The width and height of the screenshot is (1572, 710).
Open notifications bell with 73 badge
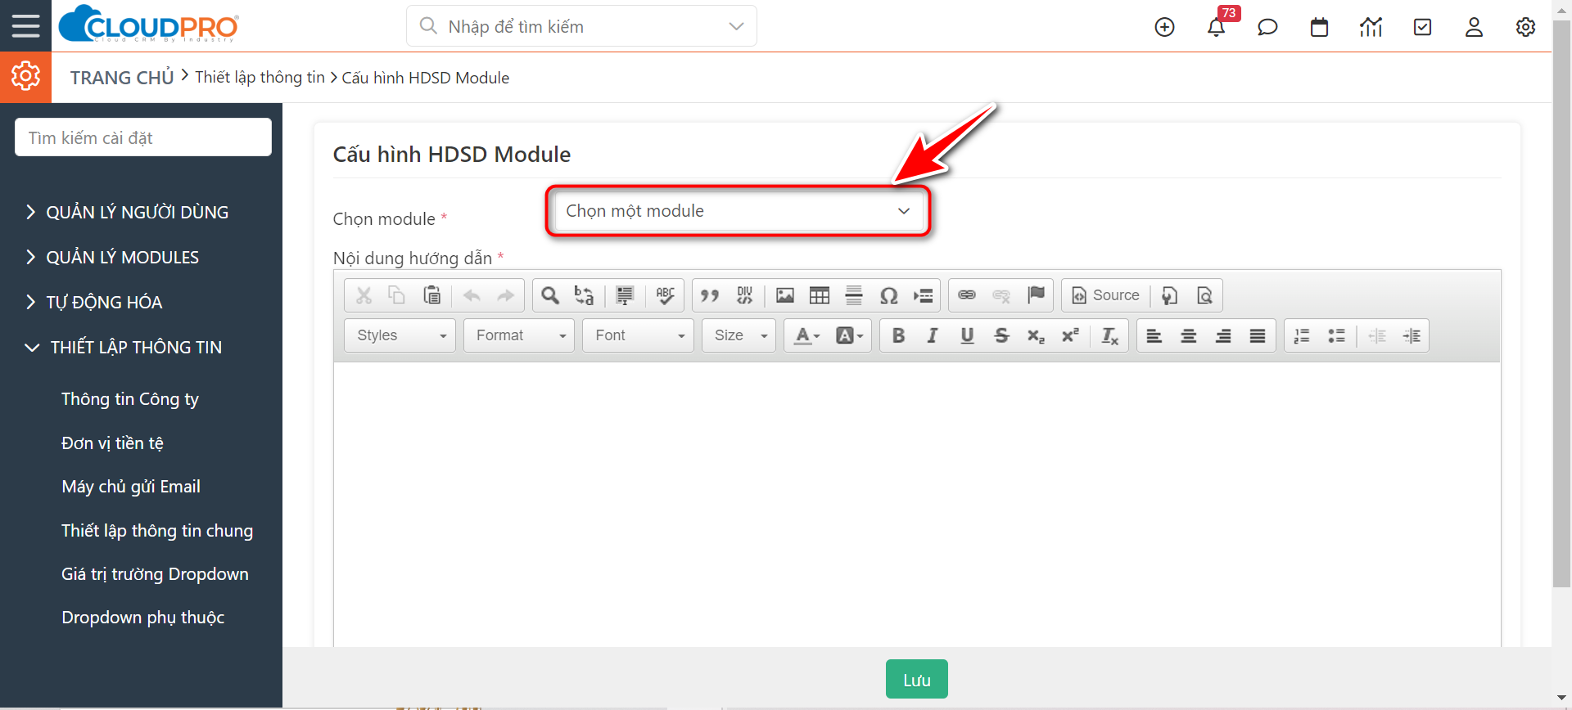point(1217,27)
